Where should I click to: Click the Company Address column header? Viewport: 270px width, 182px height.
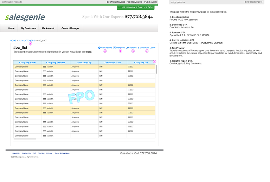click(x=56, y=63)
